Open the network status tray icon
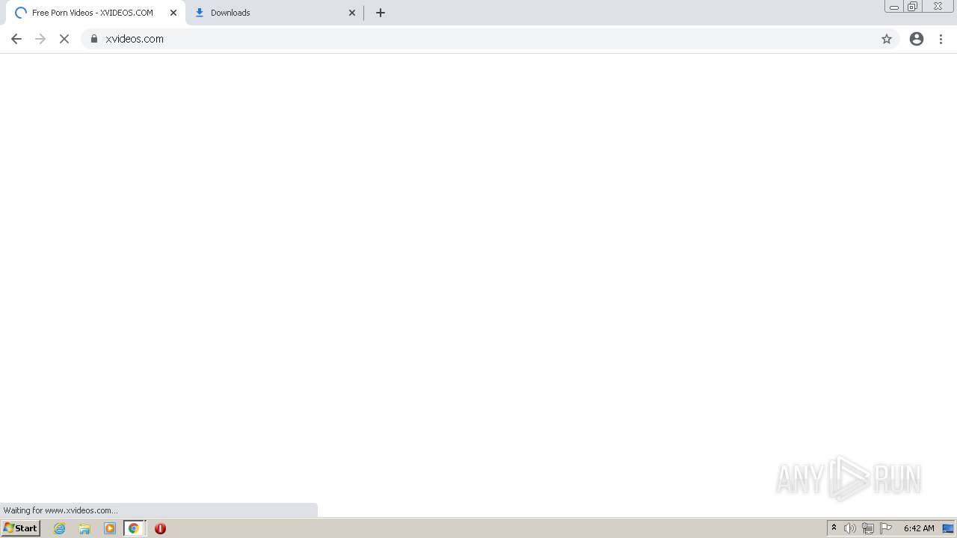 coord(868,528)
